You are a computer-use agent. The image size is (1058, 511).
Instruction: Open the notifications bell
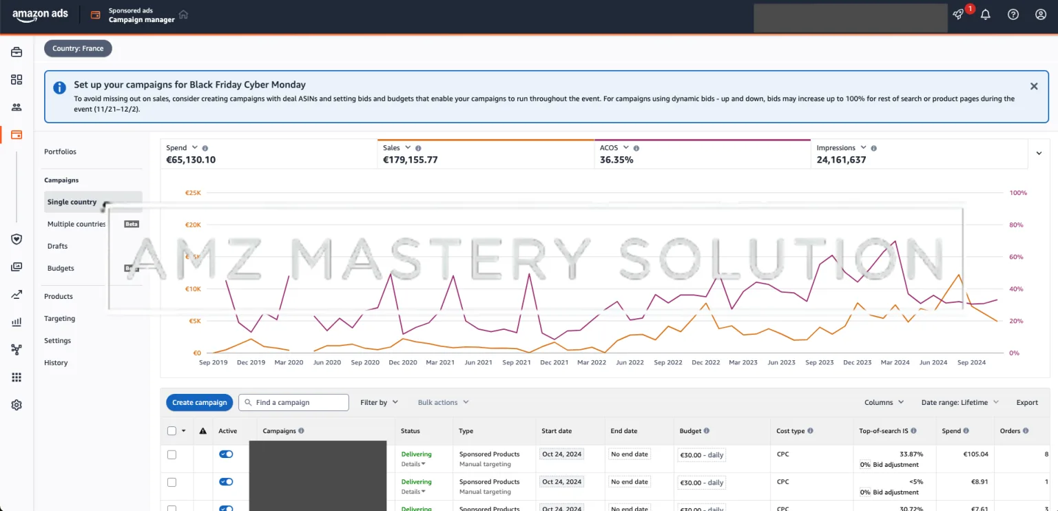point(986,14)
